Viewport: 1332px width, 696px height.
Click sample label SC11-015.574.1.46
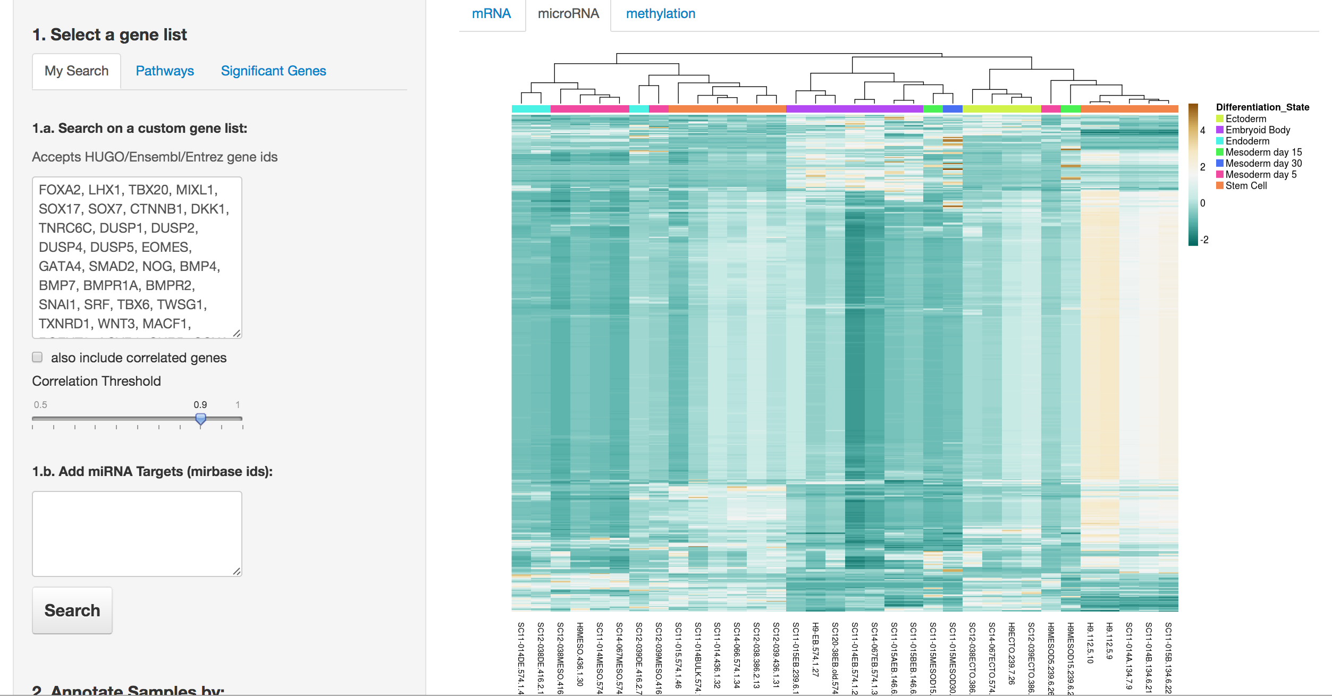678,655
